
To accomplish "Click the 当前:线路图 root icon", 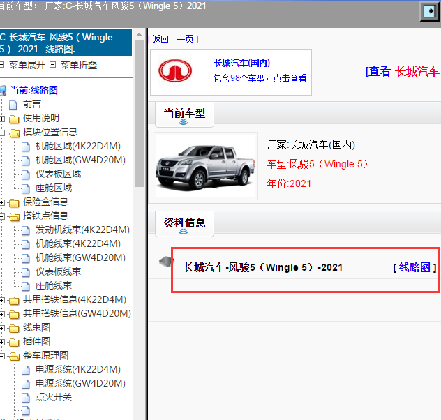I will pos(3,91).
